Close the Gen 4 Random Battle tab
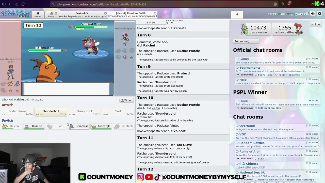325x183 pixels. tap(155, 13)
